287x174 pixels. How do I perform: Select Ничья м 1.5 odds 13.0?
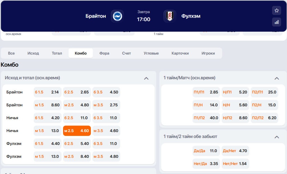coord(48,131)
